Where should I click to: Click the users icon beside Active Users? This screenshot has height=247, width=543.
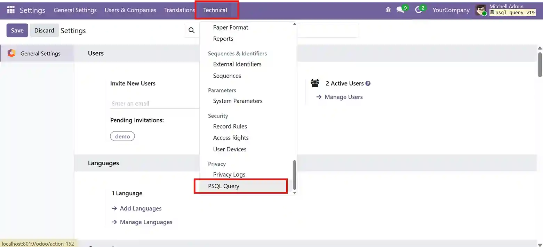click(315, 83)
